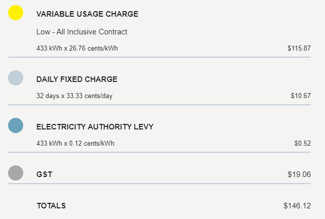The width and height of the screenshot is (325, 219).
Task: Select the DAILY FIXED CHARGE heading
Action: (x=77, y=79)
